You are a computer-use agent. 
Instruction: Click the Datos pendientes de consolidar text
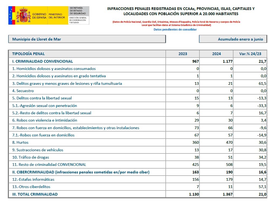point(175,29)
